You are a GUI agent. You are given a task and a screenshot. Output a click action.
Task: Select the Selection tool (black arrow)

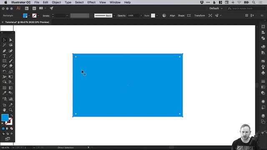pos(5,40)
